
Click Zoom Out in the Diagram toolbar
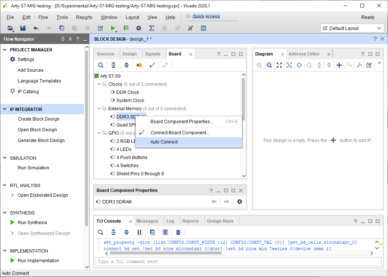tap(269, 65)
